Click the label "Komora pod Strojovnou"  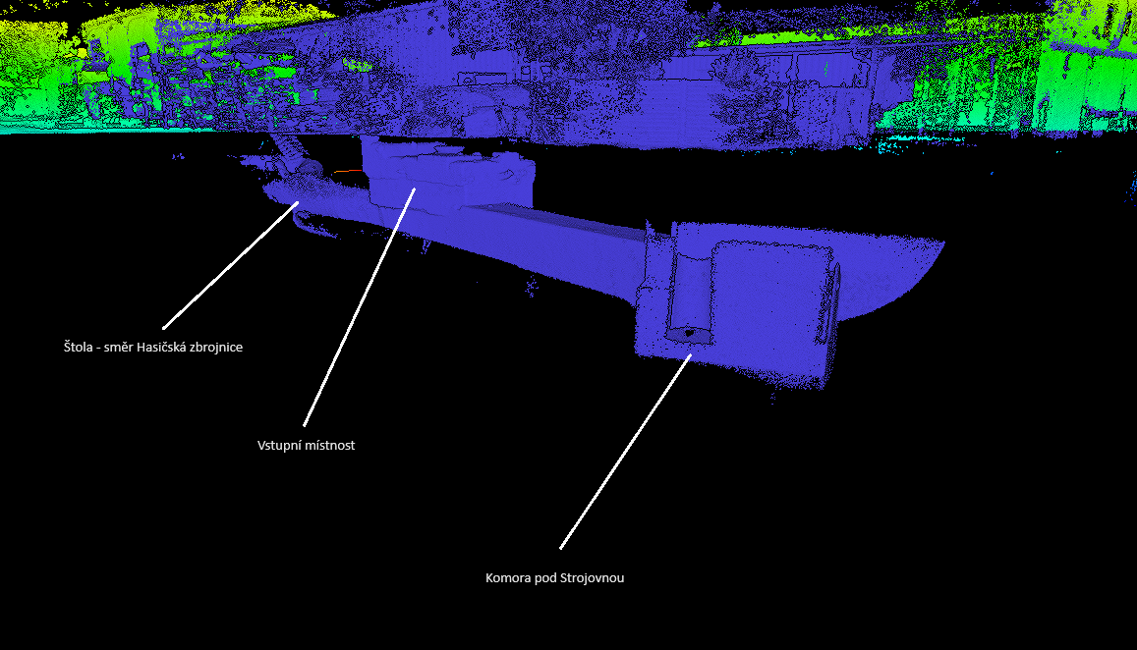pos(554,578)
